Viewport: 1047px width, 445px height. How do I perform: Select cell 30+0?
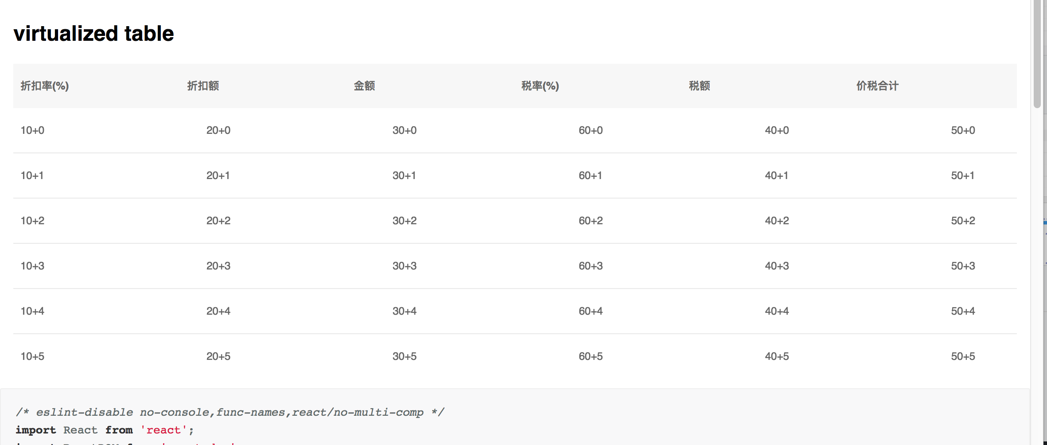405,130
